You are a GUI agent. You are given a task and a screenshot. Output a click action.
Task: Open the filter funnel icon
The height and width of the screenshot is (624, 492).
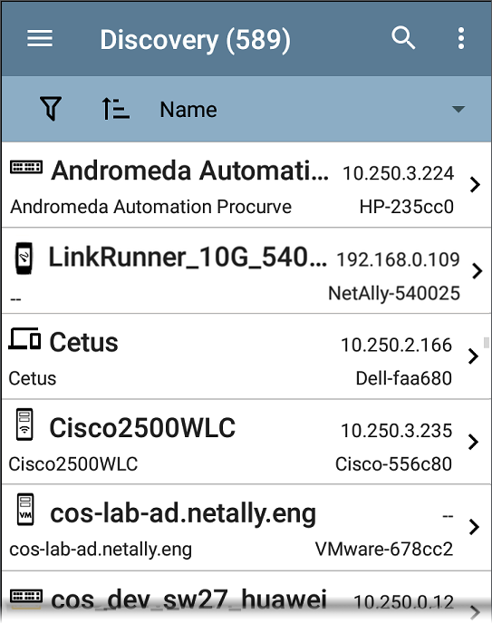(51, 109)
